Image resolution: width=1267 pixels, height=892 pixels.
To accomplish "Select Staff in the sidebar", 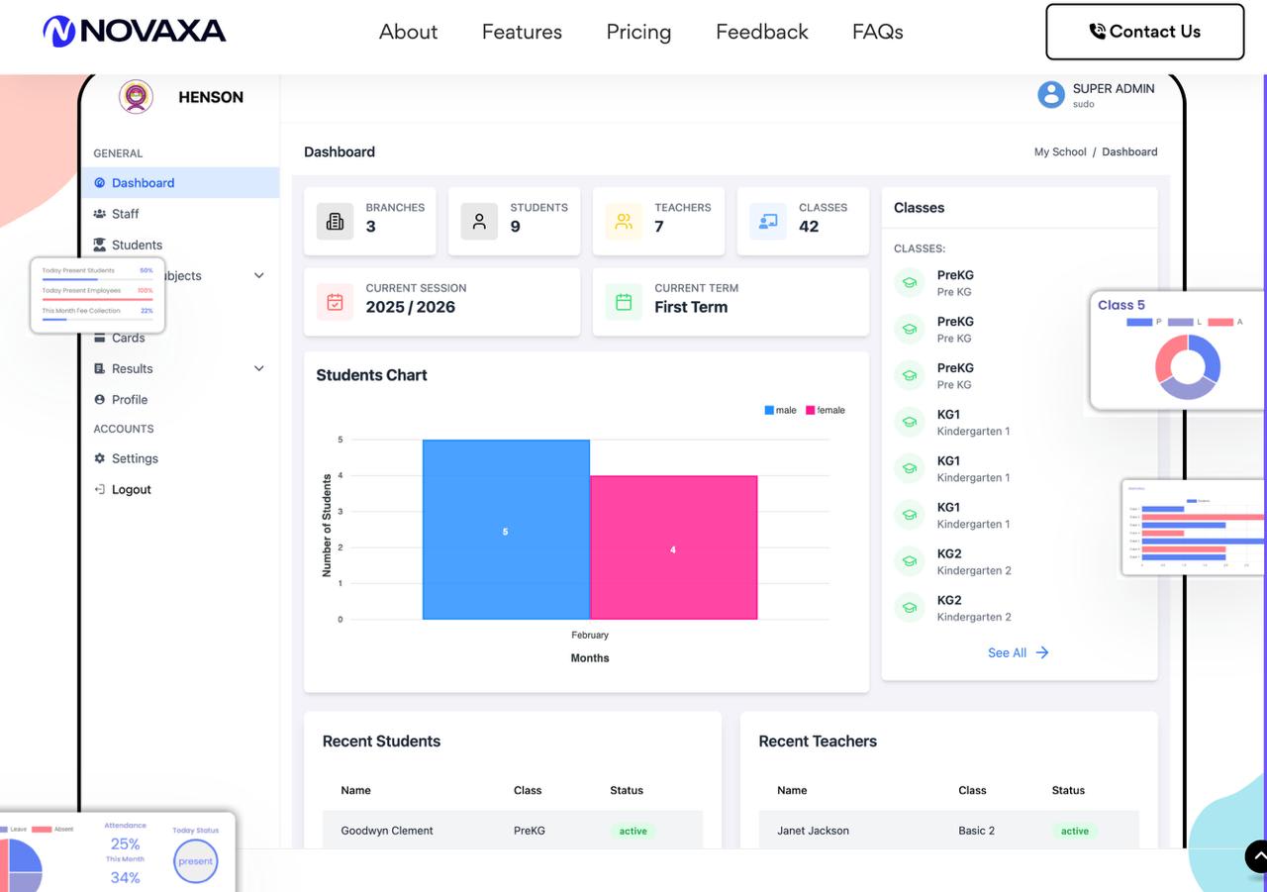I will click(125, 214).
